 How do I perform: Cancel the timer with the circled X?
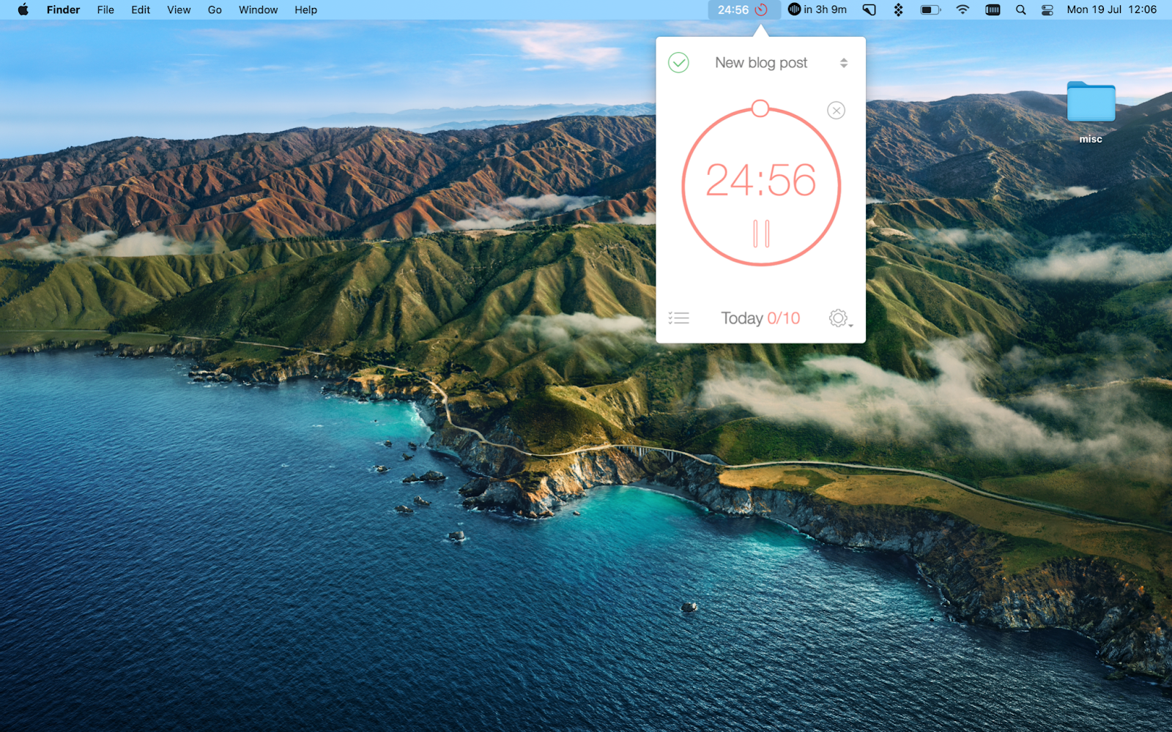(x=836, y=111)
